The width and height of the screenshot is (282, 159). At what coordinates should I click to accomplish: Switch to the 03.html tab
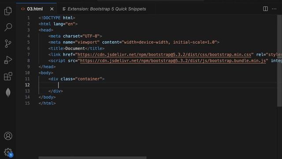35,9
